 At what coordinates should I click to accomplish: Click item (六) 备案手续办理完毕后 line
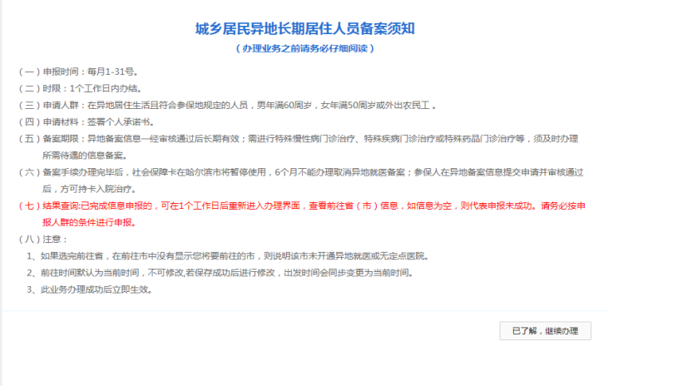click(301, 172)
